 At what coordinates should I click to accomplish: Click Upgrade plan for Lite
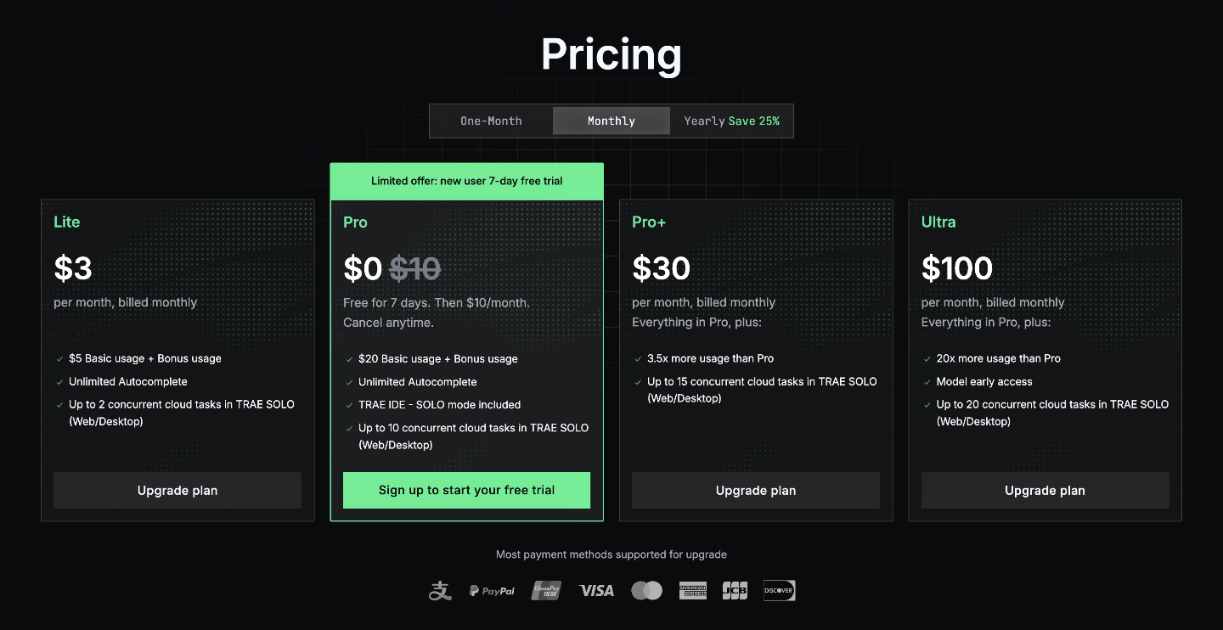[x=178, y=491]
